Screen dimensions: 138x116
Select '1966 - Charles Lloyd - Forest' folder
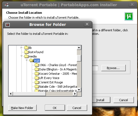pos(58,65)
